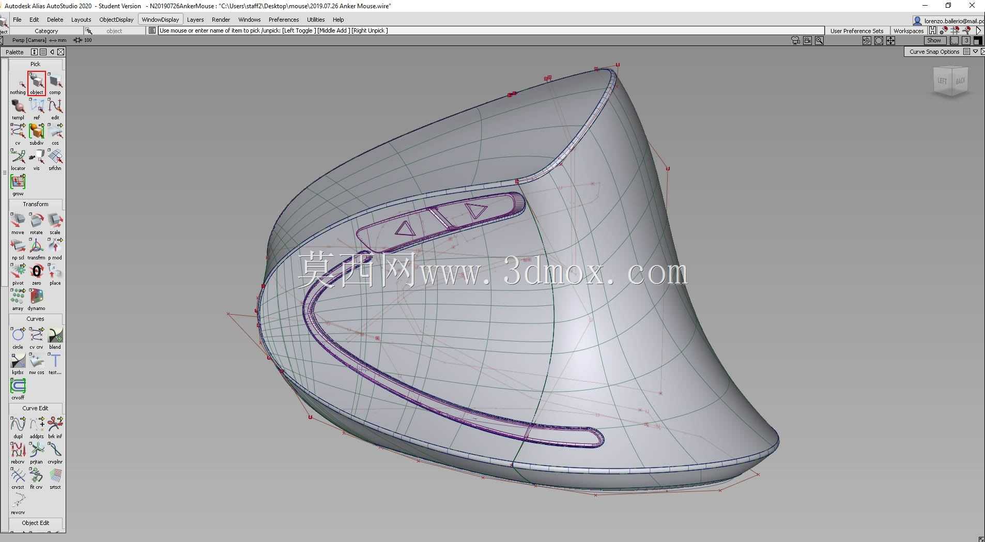This screenshot has height=542, width=985.
Task: Collapse the Curve Snap Options triangle
Action: 975,52
